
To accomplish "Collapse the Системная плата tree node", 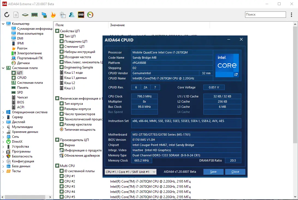I will click(3, 68).
